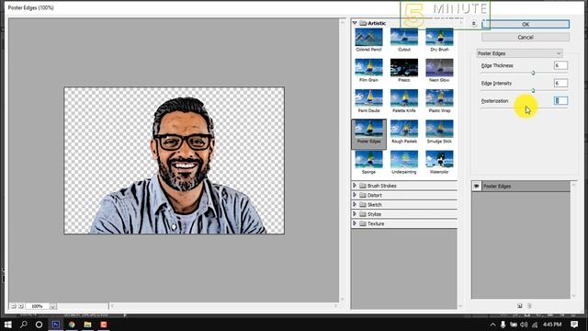588x331 pixels.
Task: Click the Edge Thickness slider handle
Action: tap(533, 73)
